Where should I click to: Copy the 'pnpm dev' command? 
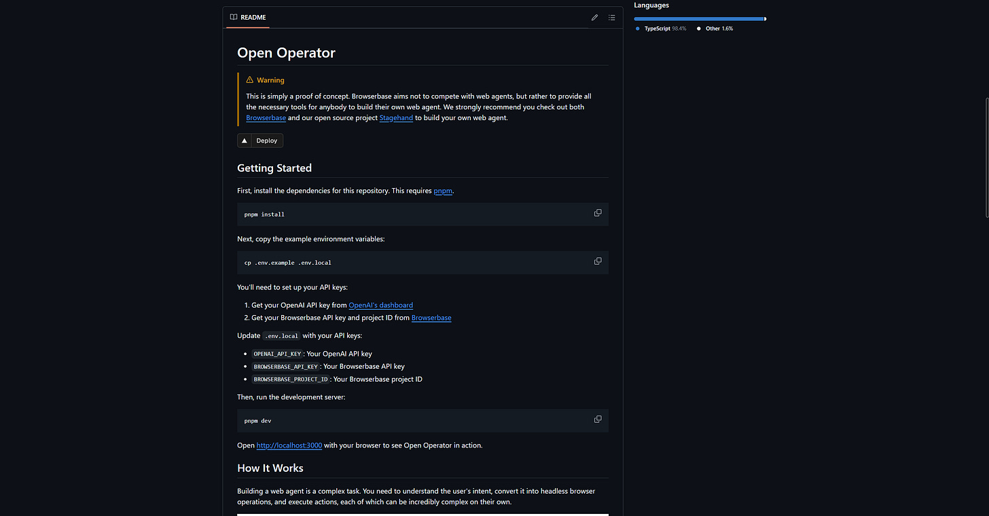(598, 420)
